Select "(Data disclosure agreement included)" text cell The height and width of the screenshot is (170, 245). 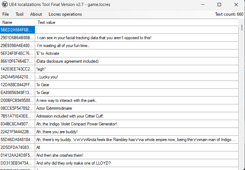click(67, 61)
